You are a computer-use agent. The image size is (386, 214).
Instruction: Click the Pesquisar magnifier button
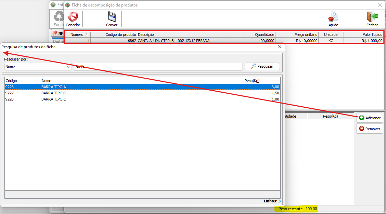click(262, 66)
